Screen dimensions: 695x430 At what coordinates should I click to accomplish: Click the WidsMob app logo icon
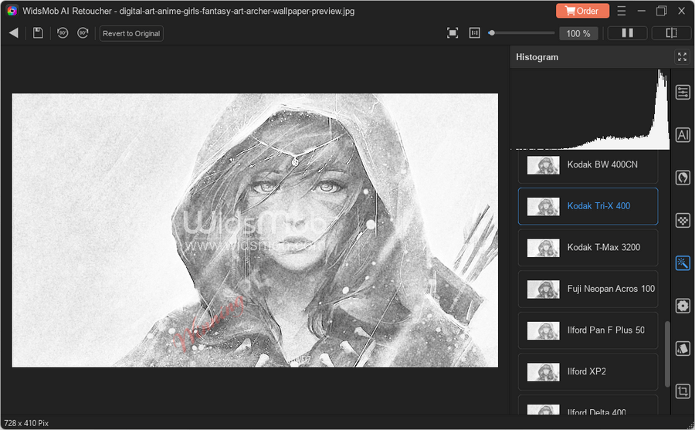[x=12, y=11]
